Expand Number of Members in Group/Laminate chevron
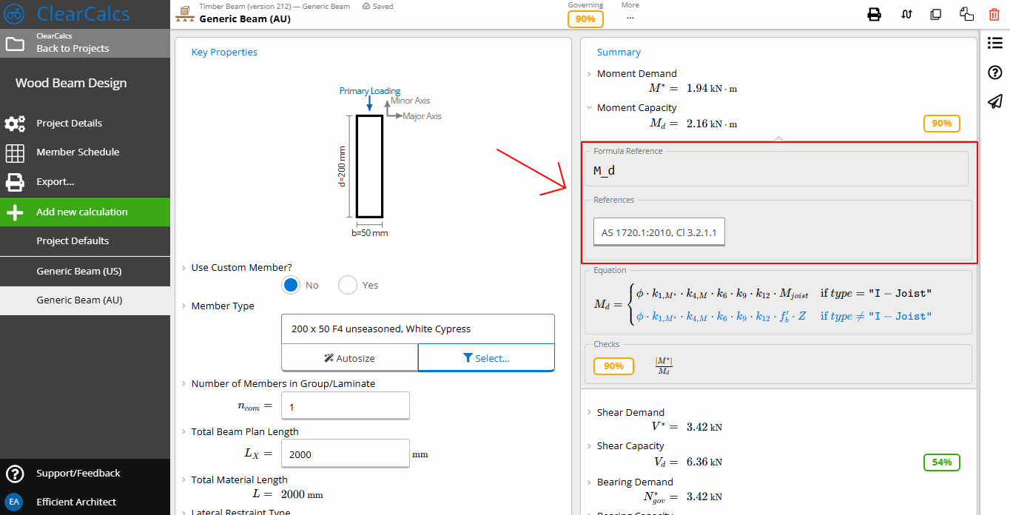Screen dimensions: 1010x515 point(184,384)
